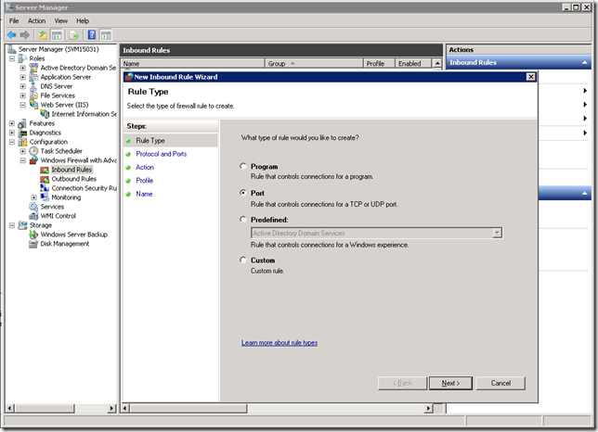The image size is (598, 432).
Task: Click the Up One Level folder icon
Action: pyautogui.click(x=43, y=35)
